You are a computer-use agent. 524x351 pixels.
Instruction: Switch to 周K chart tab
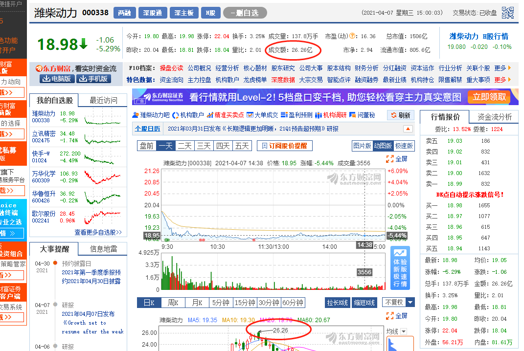pyautogui.click(x=173, y=303)
